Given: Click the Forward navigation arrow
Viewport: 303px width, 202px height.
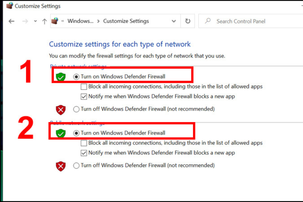Looking at the screenshot, I should pyautogui.click(x=25, y=21).
